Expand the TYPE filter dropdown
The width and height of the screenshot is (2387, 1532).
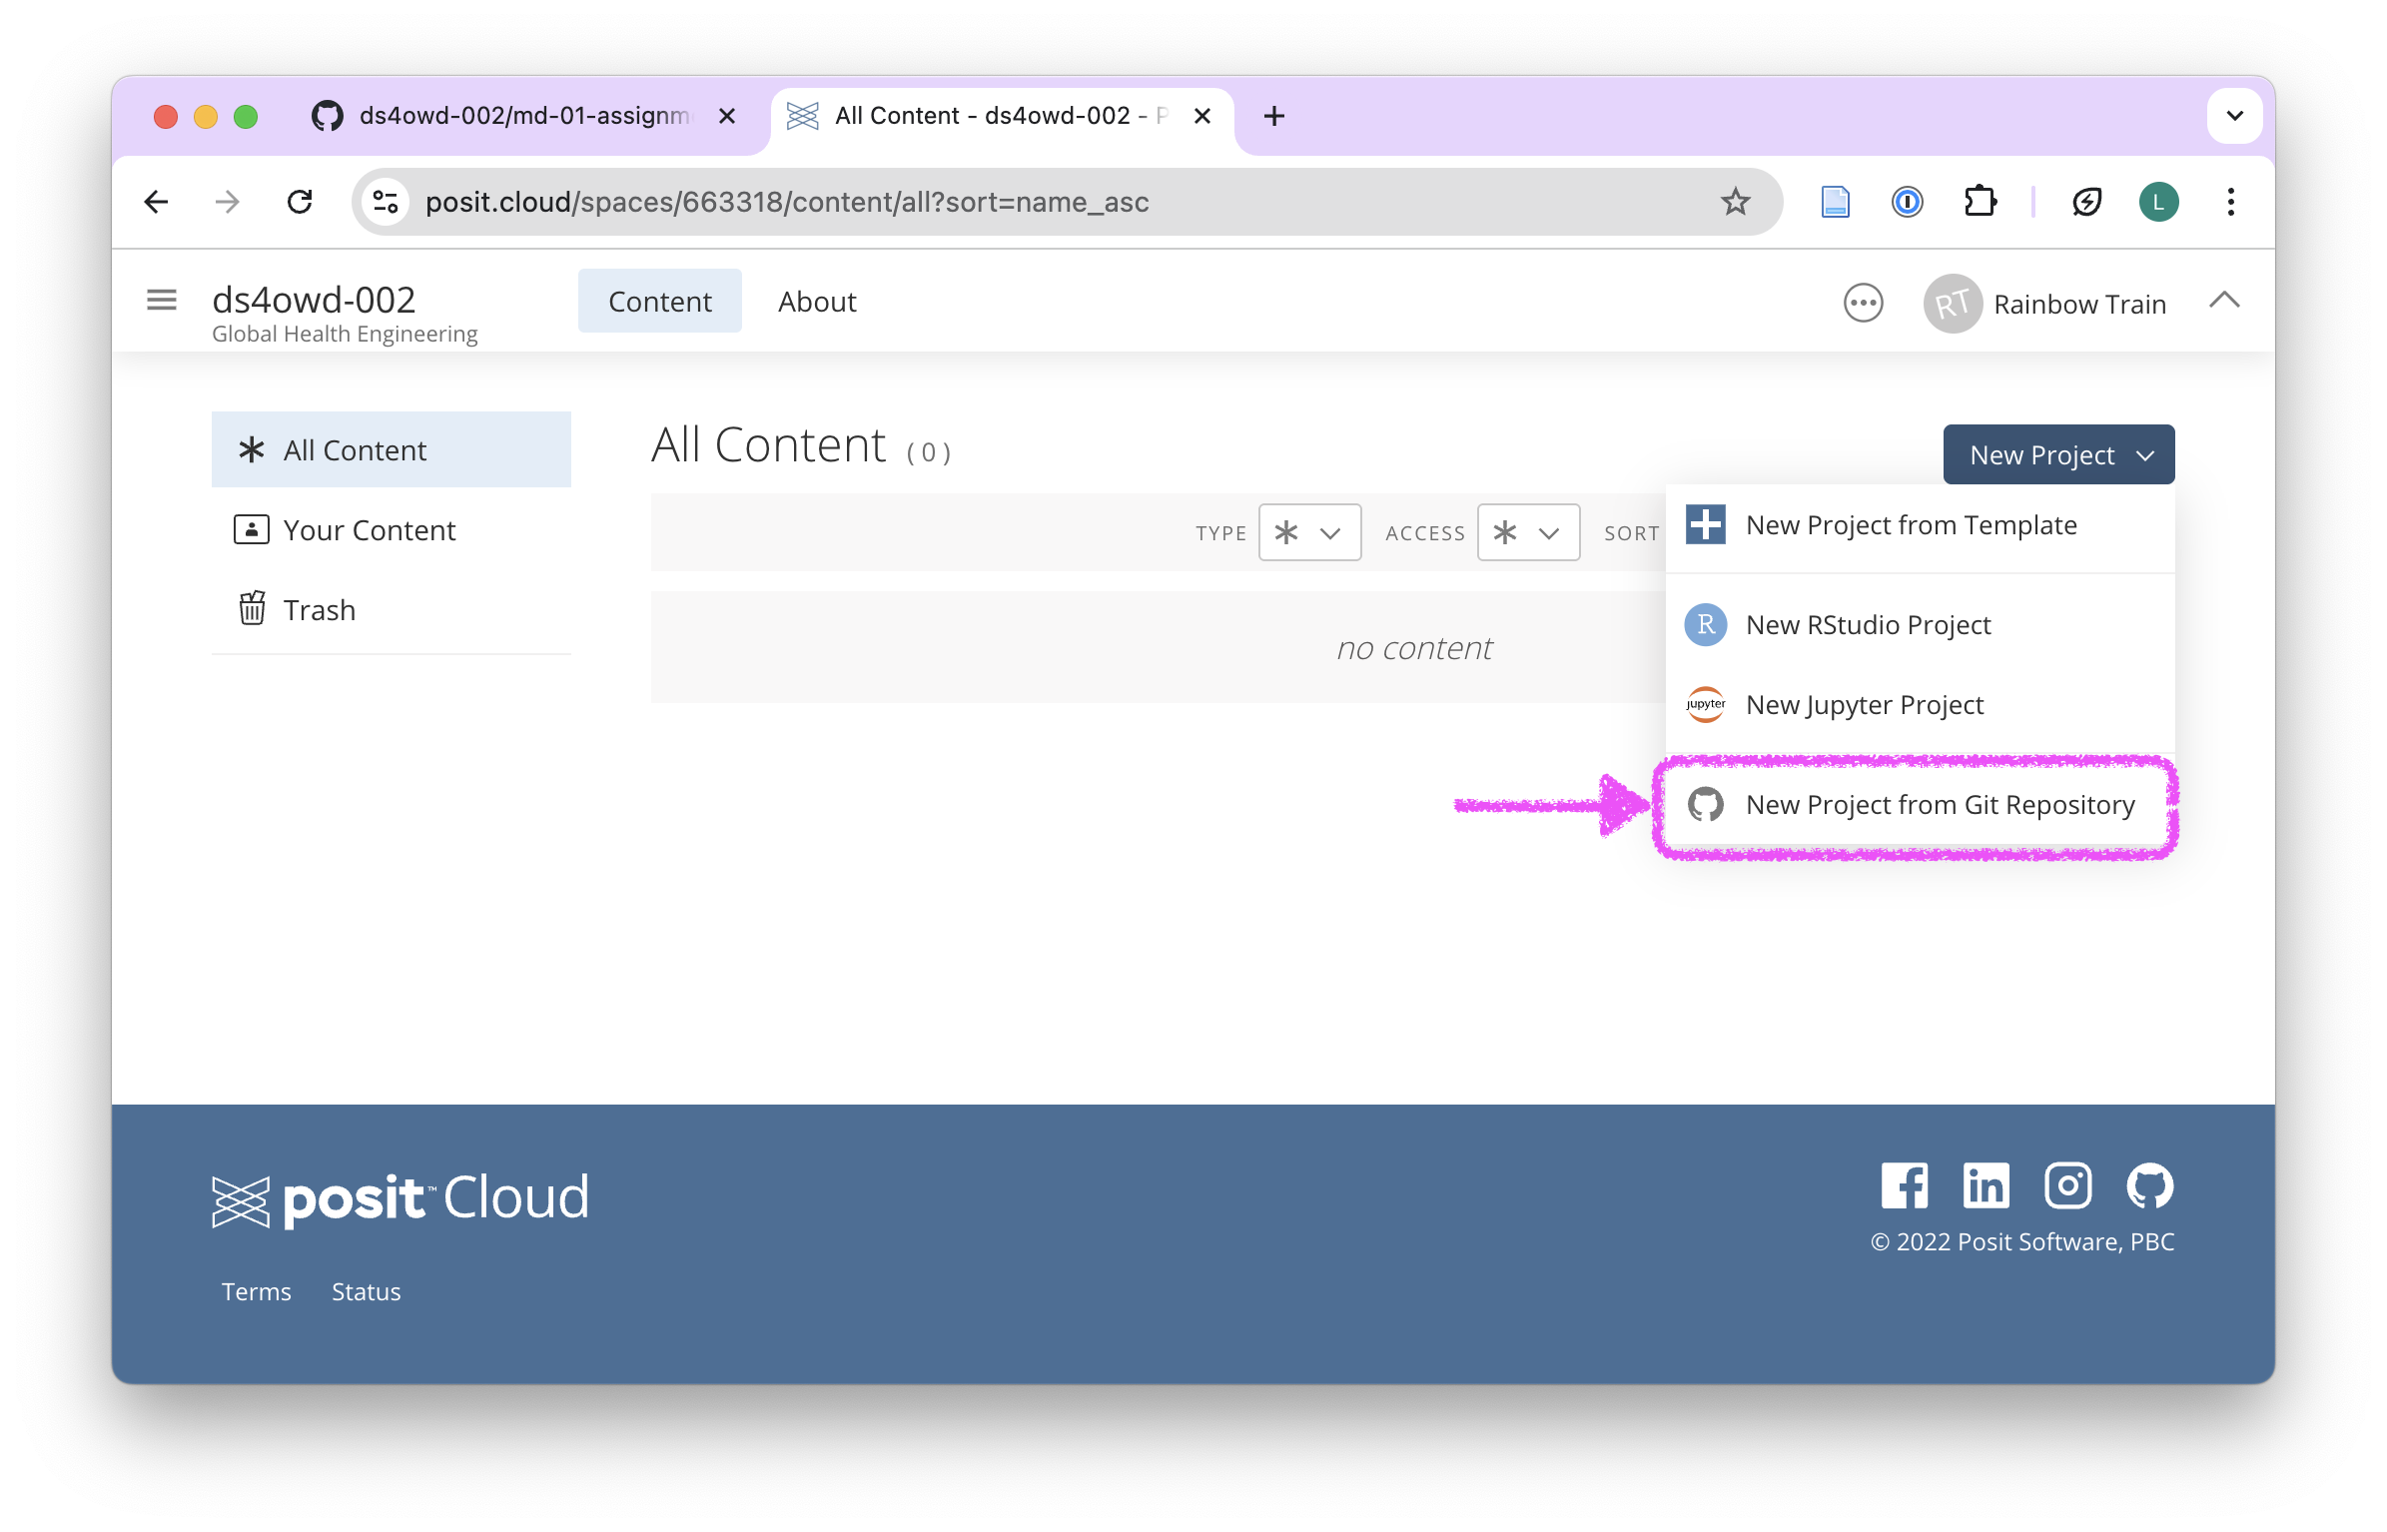[x=1309, y=532]
